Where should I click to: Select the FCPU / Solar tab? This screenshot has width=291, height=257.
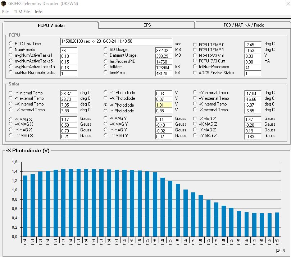tap(51, 25)
